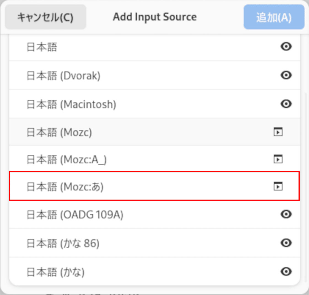
Task: Preview the 日本語 keyboard layout
Action: (286, 47)
